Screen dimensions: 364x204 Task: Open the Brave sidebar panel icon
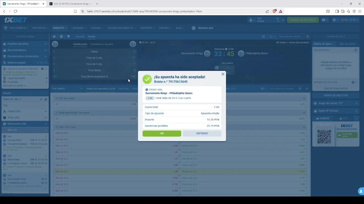(x=337, y=11)
